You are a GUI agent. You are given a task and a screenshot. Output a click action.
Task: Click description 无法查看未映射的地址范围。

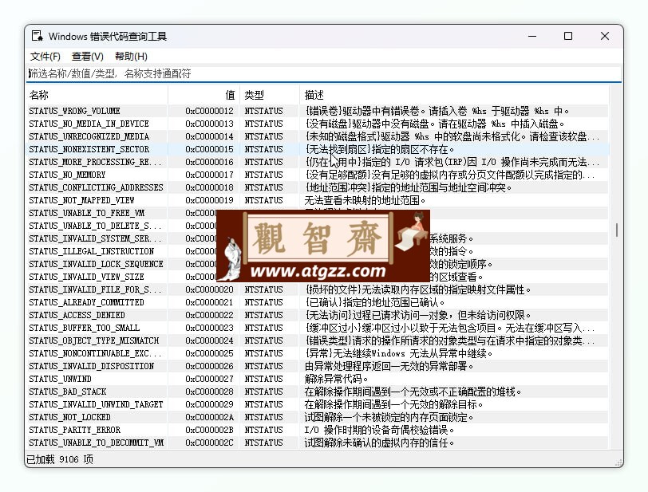(365, 200)
